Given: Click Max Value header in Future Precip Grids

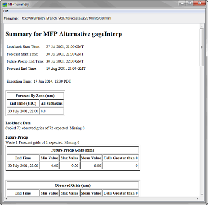Looking at the screenshot, I should pos(70,158).
